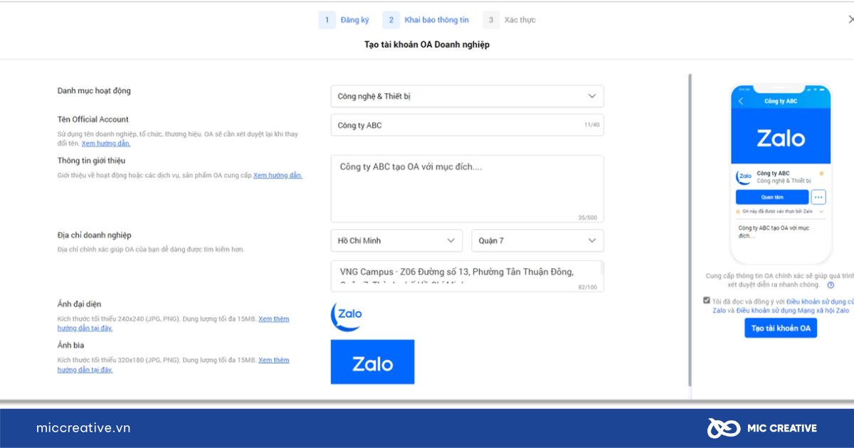Open Điều khoản sử dụng Mạng xã hội Zalo link
This screenshot has height=448, width=854.
point(793,311)
